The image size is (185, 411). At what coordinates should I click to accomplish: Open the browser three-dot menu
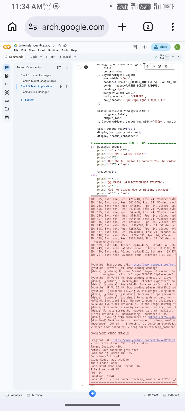[173, 27]
